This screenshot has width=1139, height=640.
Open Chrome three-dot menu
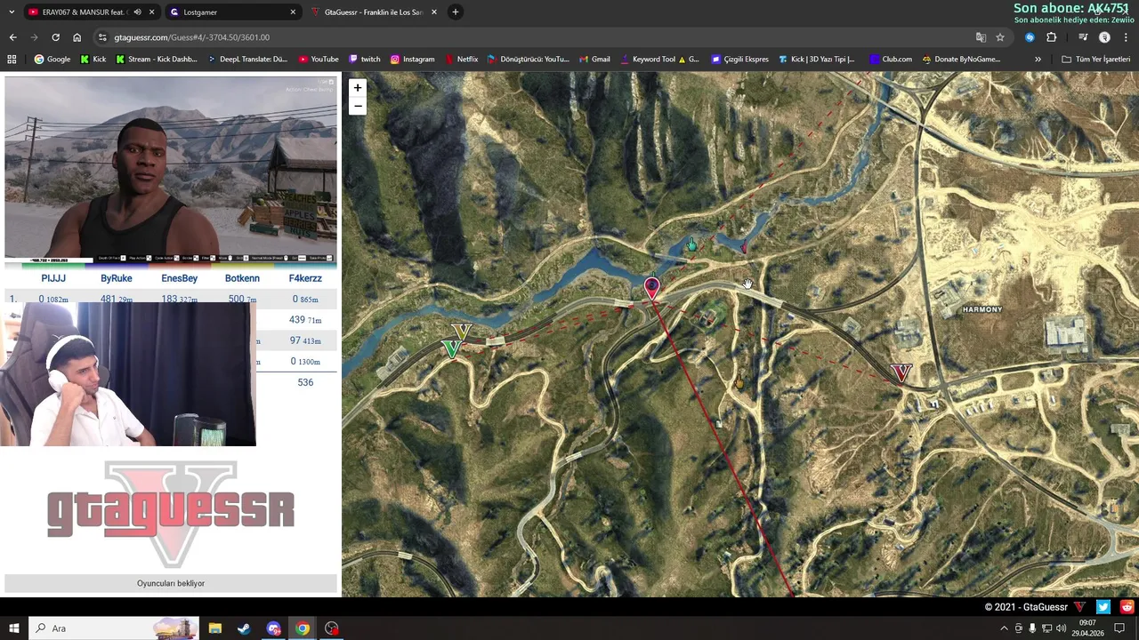[1126, 37]
